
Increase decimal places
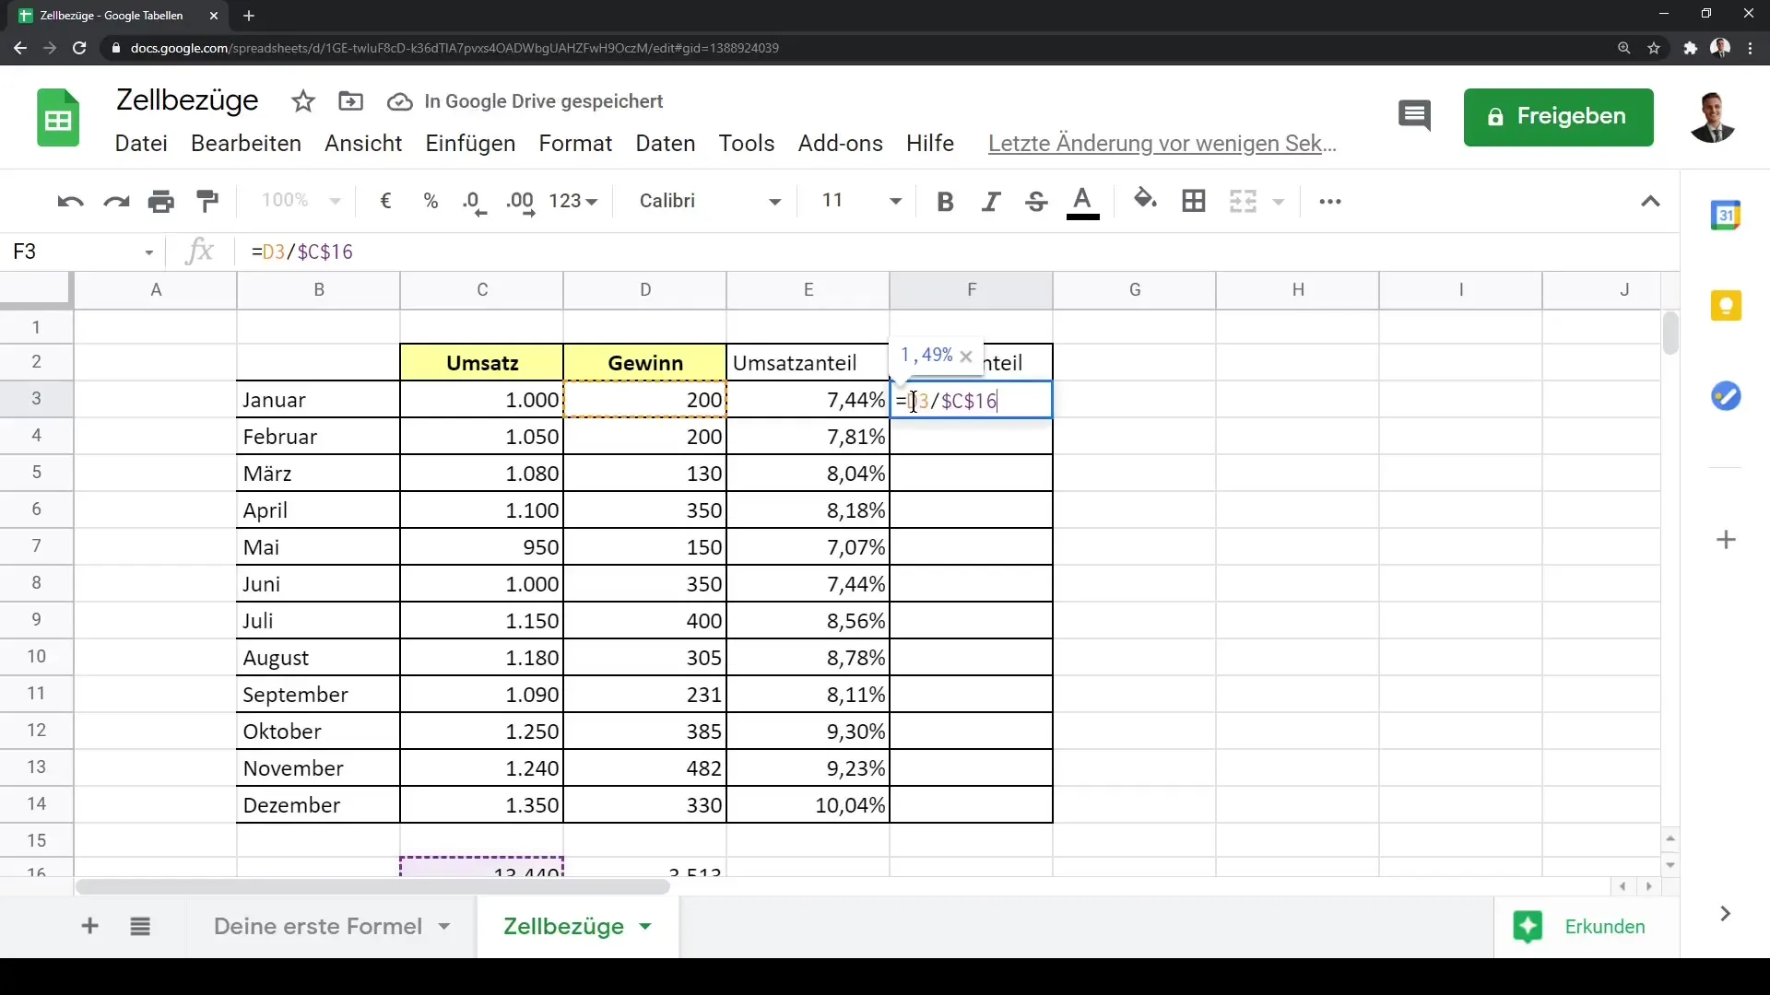point(521,202)
